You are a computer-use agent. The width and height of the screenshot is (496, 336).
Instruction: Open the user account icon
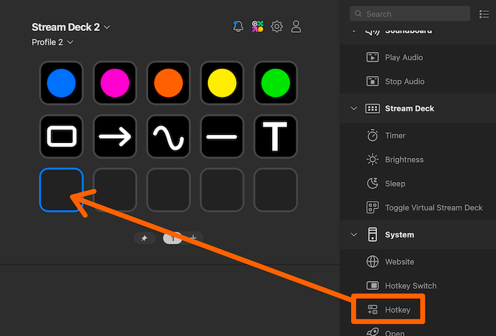(x=296, y=27)
